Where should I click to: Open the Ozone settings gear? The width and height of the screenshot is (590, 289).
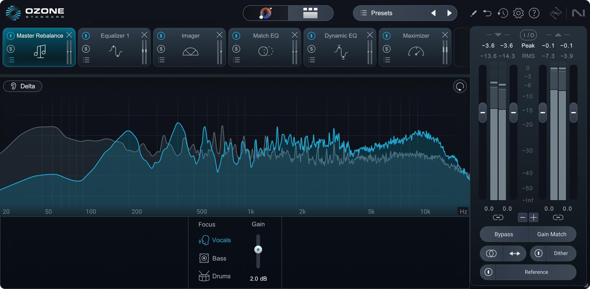coord(518,13)
